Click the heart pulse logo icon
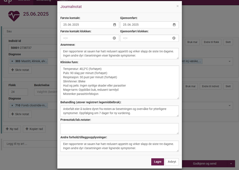Image resolution: width=239 pixels, height=170 pixels. click(x=14, y=15)
